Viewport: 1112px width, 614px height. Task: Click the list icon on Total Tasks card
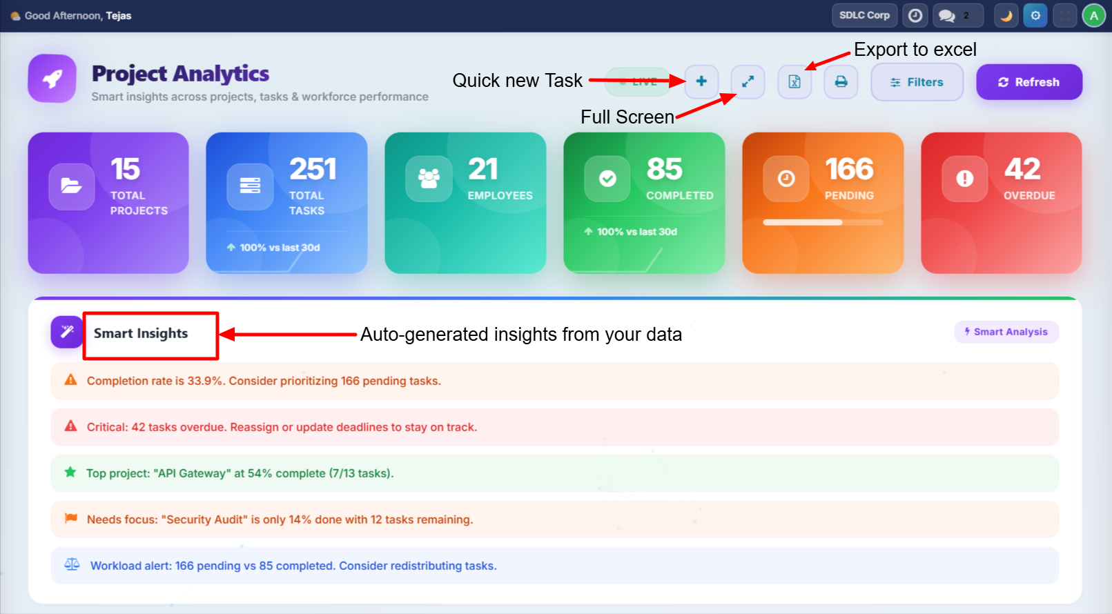tap(250, 186)
